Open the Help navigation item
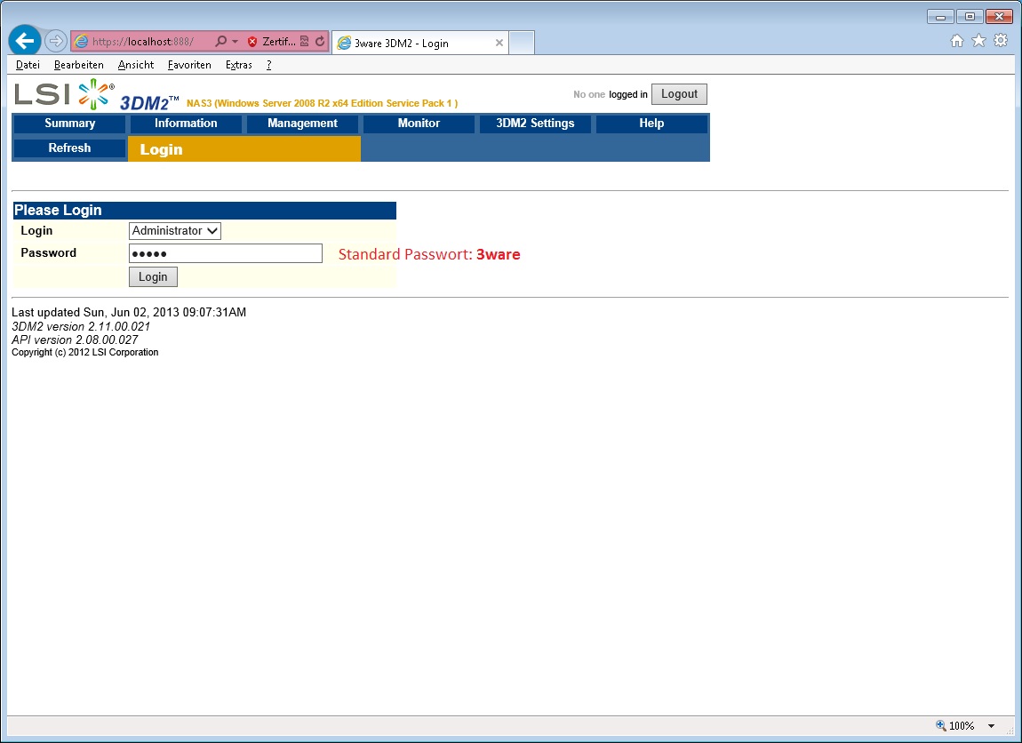 click(651, 124)
